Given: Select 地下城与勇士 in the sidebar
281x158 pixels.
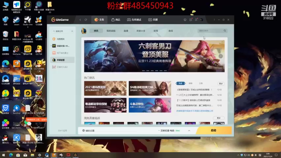Looking at the screenshot, I should click(63, 53).
